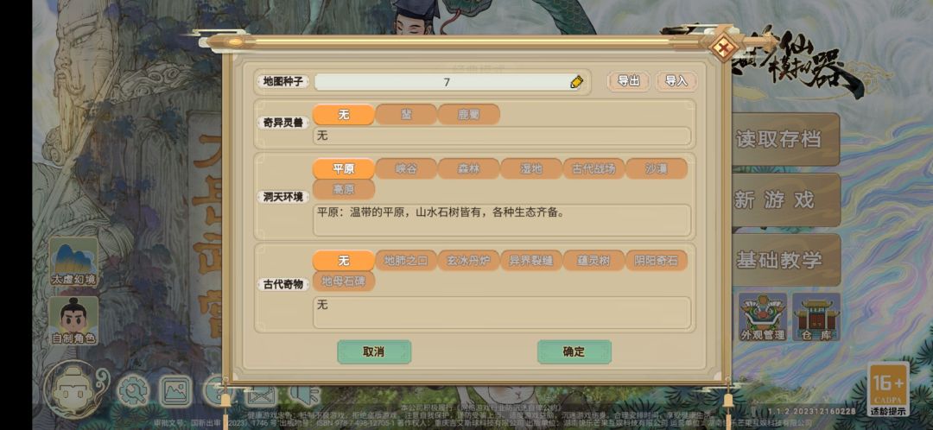The image size is (933, 430).
Task: Select 沙漠 environment option
Action: 657,169
